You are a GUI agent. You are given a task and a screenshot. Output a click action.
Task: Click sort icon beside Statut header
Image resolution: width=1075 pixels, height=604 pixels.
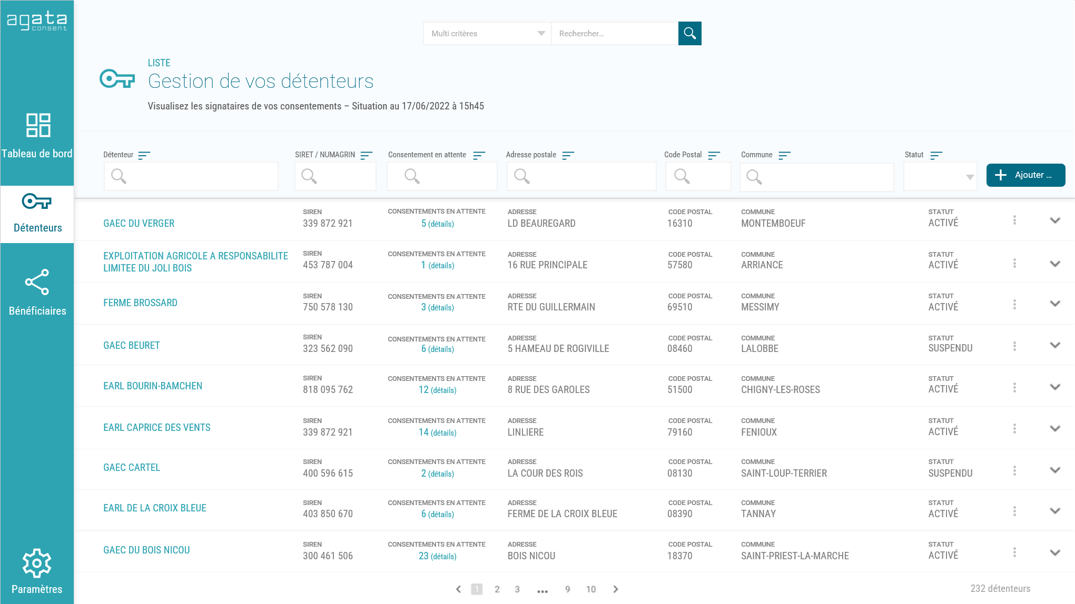[936, 155]
